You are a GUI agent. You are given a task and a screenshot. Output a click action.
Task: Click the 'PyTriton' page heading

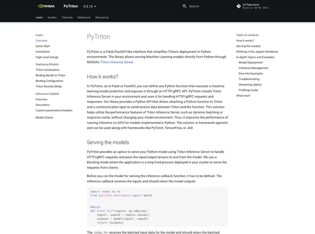pos(98,37)
